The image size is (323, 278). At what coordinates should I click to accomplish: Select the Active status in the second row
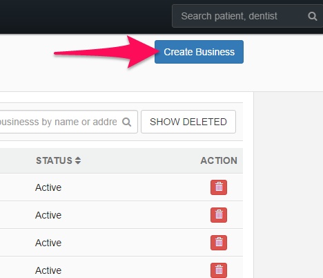click(48, 215)
